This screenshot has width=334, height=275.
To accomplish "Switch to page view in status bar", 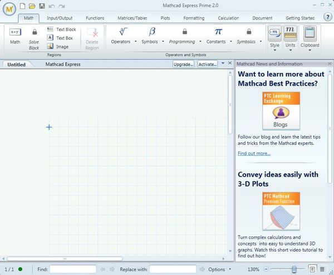I will coord(312,269).
